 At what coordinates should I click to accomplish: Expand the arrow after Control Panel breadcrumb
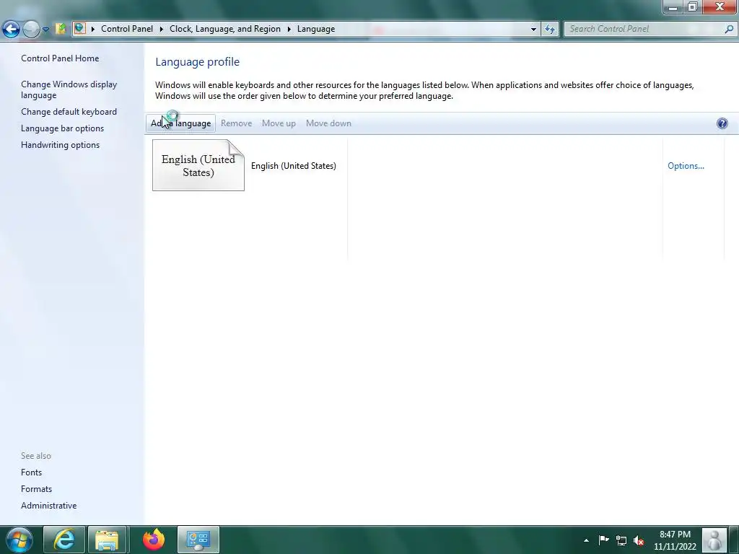click(161, 29)
